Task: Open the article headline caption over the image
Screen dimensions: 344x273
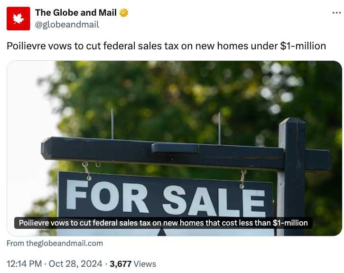Action: click(x=163, y=223)
